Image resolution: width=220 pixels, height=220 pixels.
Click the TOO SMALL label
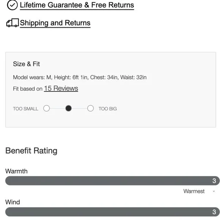[x=25, y=109]
